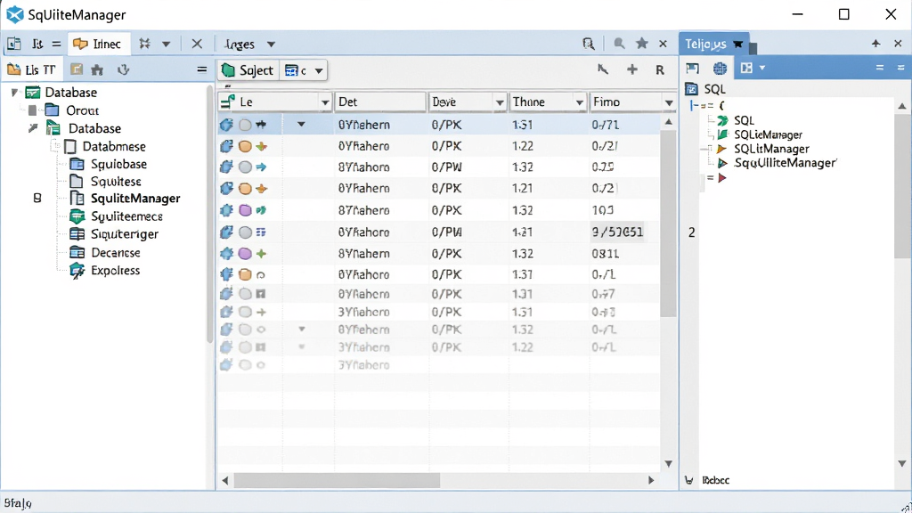Switch to the Teljoys panel tab
This screenshot has height=513, width=912.
pyautogui.click(x=713, y=45)
